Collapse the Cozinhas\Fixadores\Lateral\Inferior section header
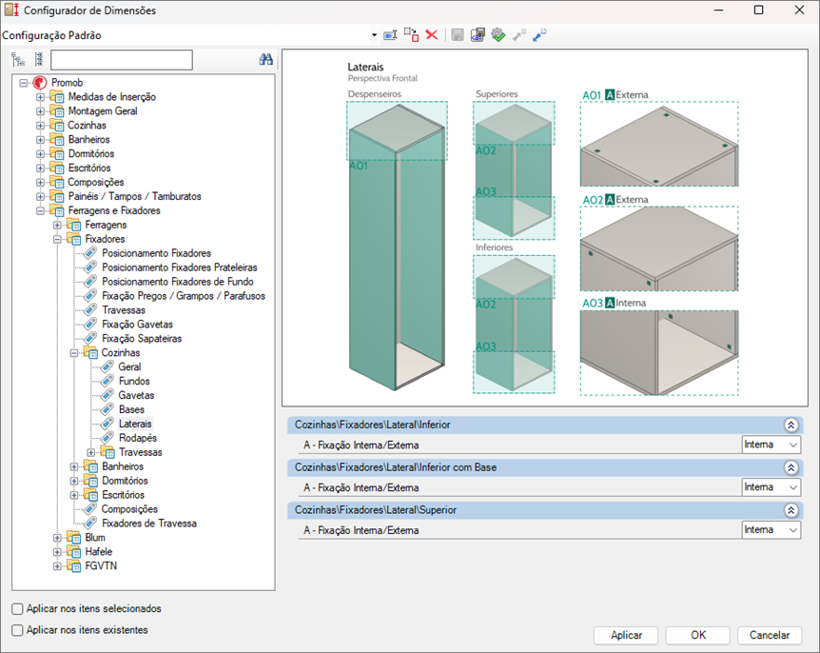Image resolution: width=820 pixels, height=653 pixels. [x=790, y=425]
